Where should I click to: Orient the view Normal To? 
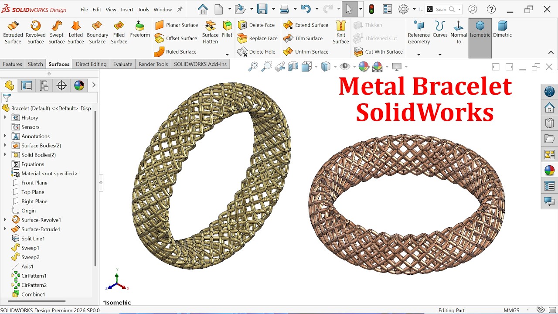coord(459,33)
